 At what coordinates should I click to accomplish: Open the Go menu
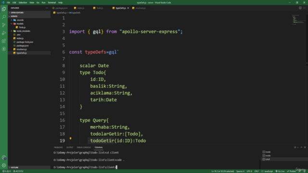tap(38, 2)
